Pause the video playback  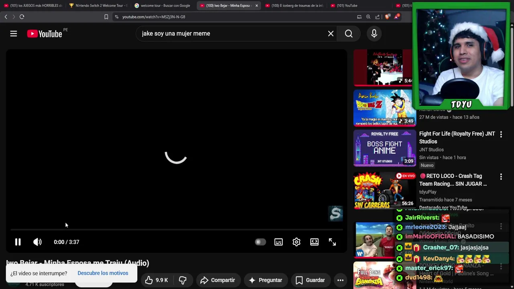coord(18,242)
